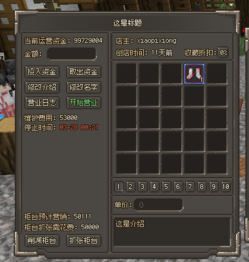Open the 营业日志 business log
This screenshot has height=262, width=249.
point(42,103)
